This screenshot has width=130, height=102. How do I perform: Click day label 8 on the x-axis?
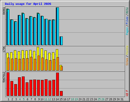point(35,99)
